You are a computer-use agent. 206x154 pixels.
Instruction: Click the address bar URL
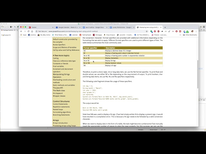click(73, 31)
